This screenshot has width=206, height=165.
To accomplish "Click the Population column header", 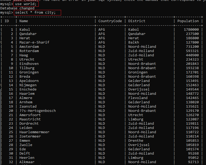I will [188, 21].
